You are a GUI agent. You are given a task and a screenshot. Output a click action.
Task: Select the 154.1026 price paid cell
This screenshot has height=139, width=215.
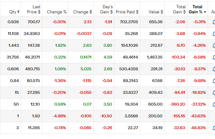point(127,45)
